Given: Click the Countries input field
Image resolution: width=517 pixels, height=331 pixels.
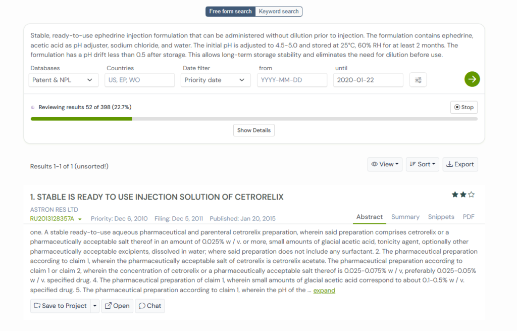Looking at the screenshot, I should click(139, 80).
